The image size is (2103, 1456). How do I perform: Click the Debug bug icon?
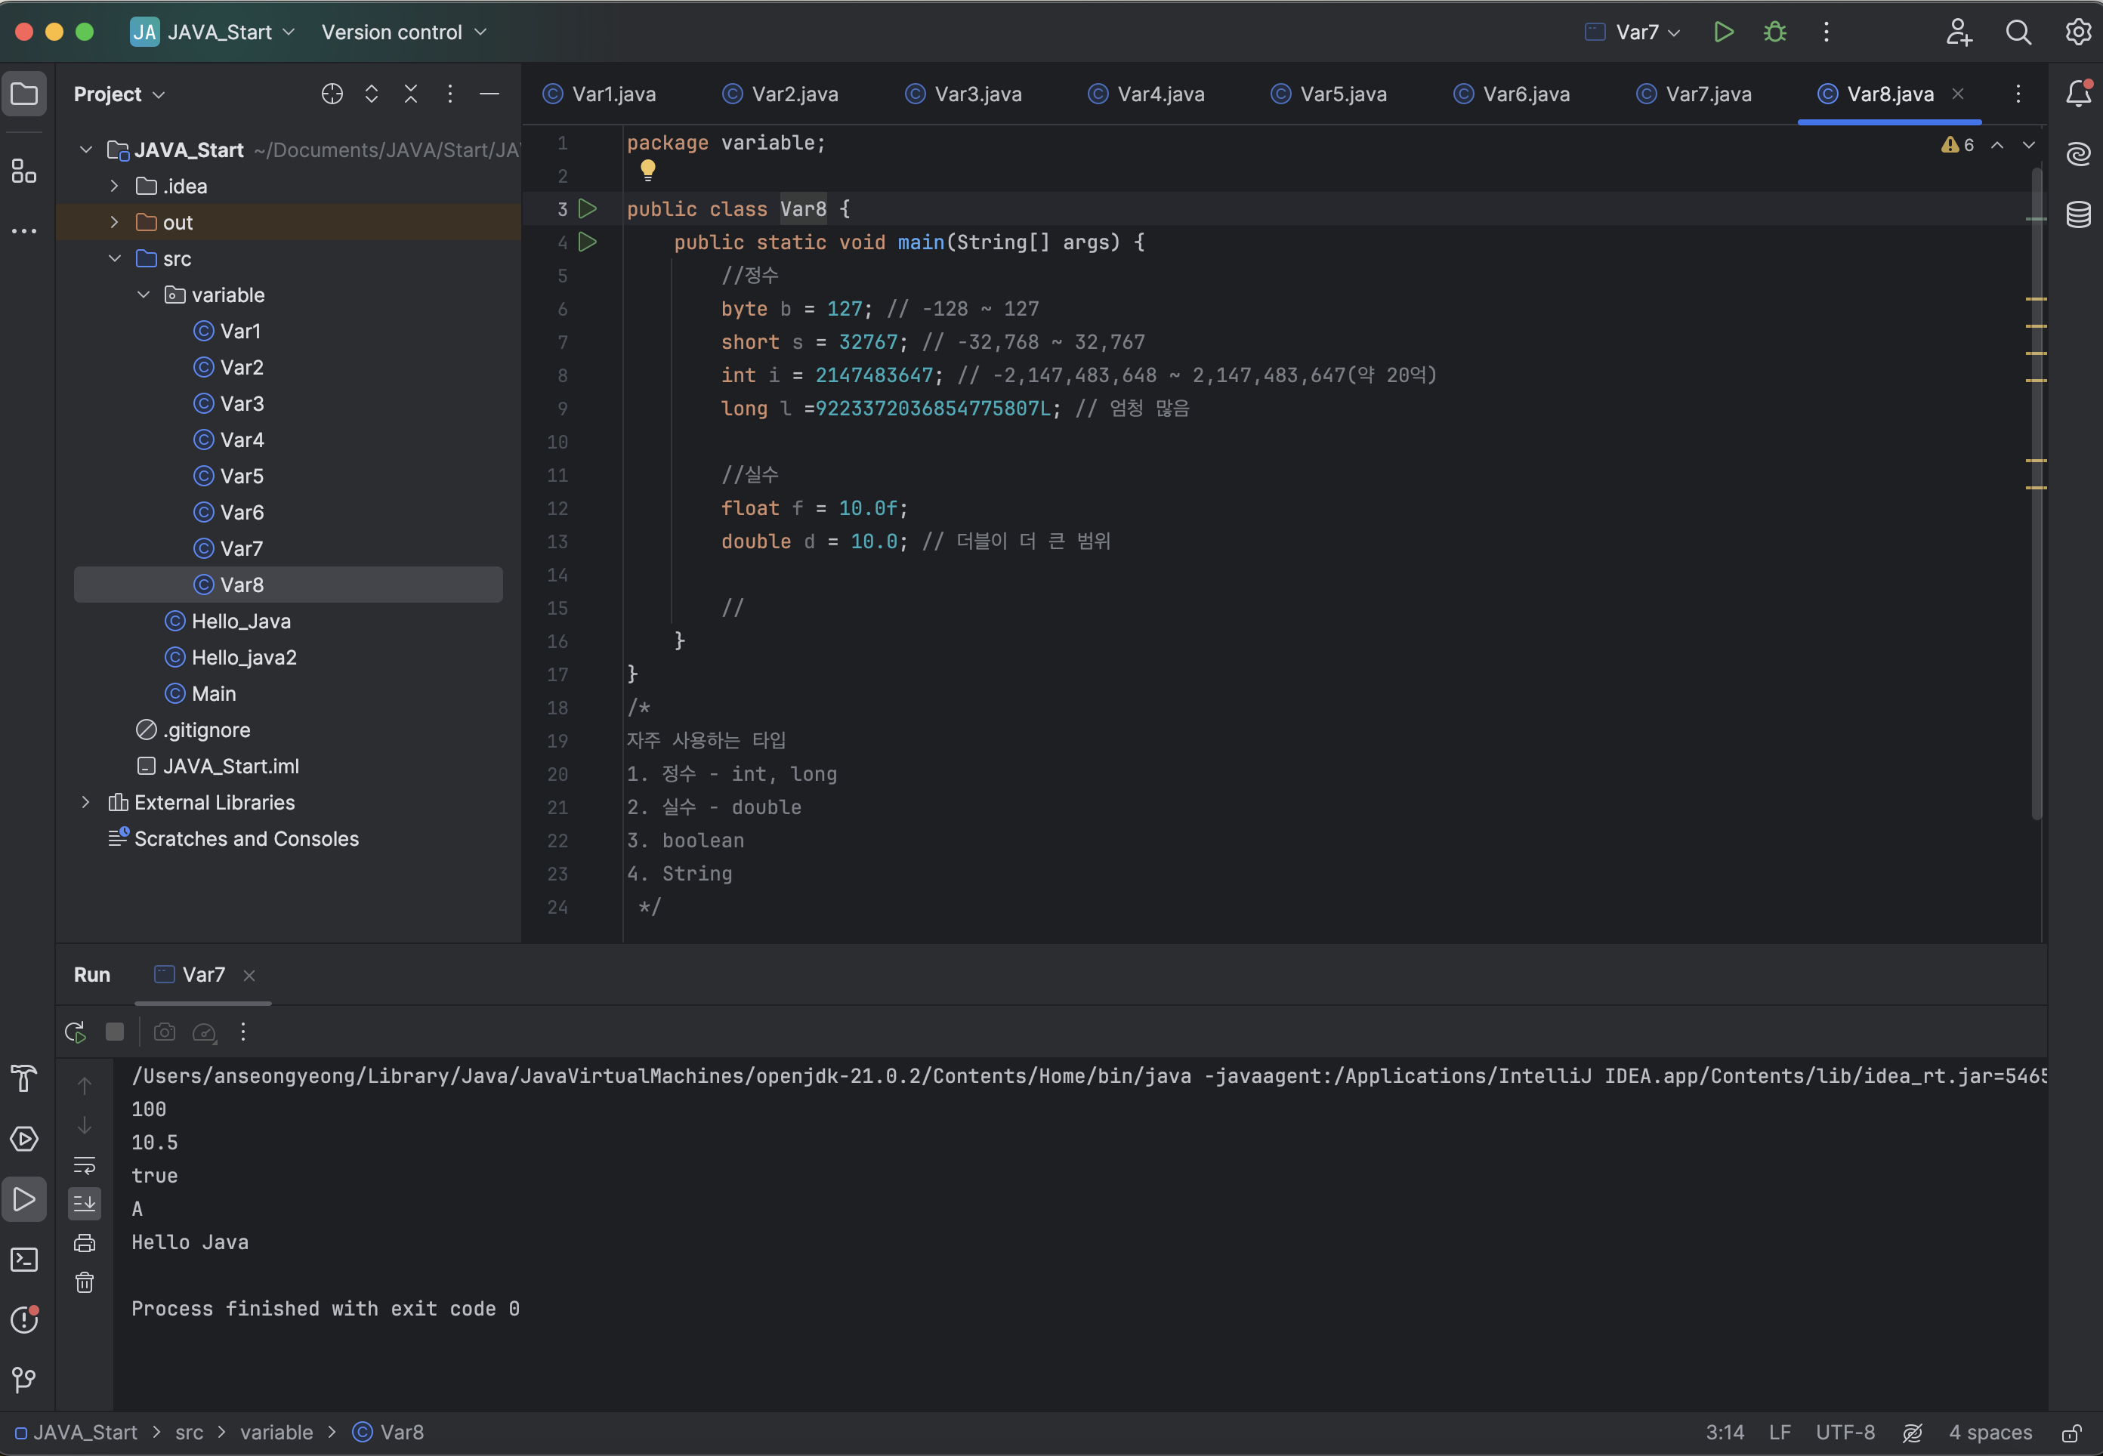pos(1774,32)
